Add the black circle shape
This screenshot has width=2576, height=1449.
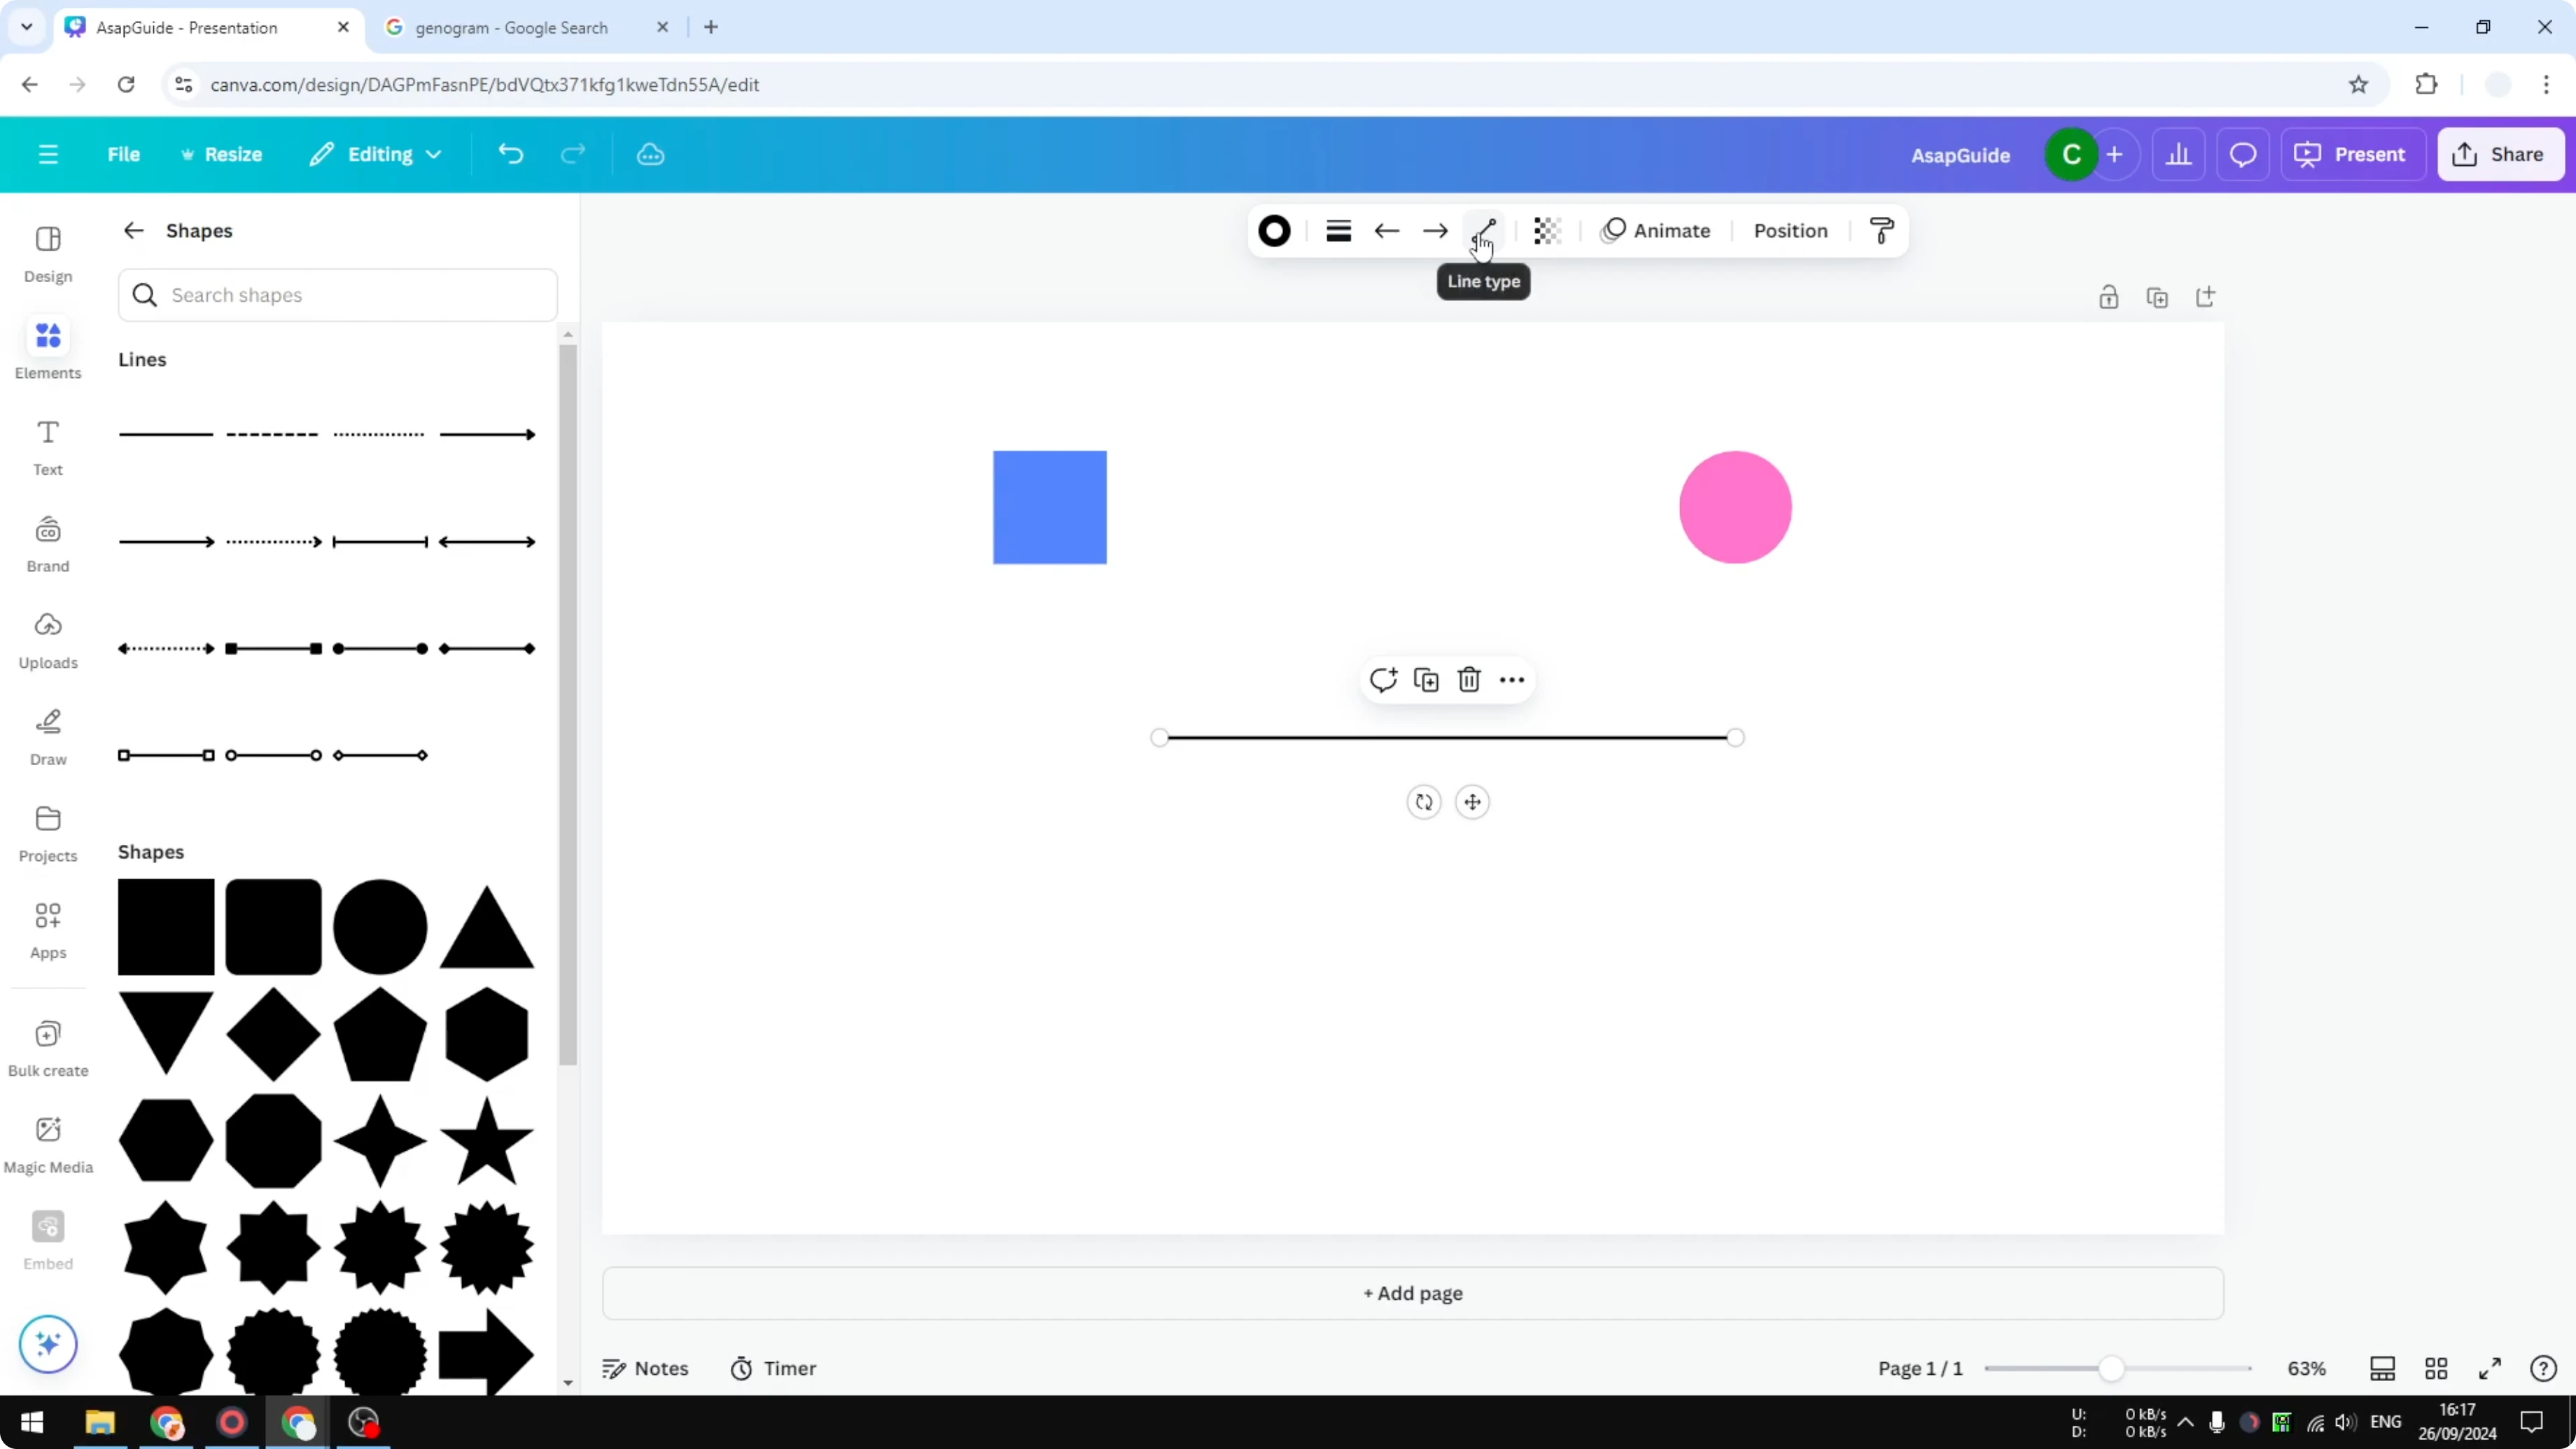[380, 927]
